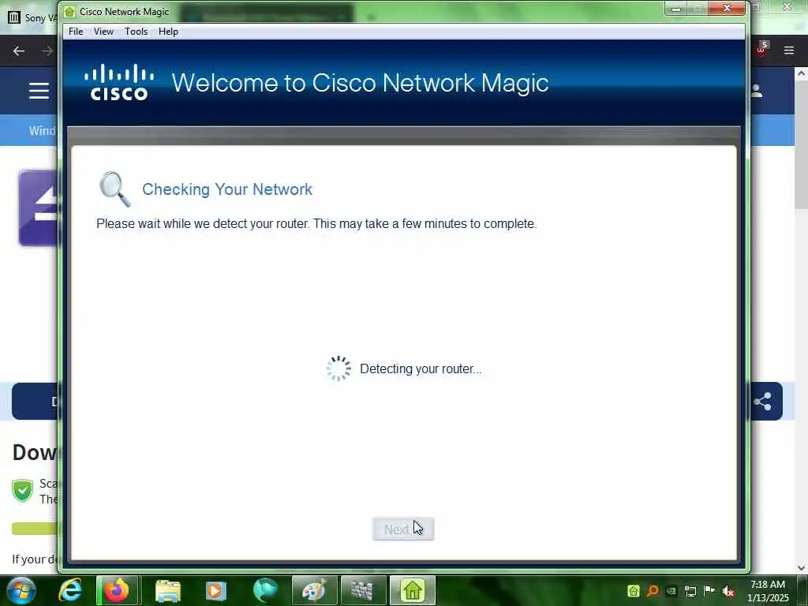This screenshot has width=808, height=606.
Task: Switch to Firefox in the taskbar
Action: [117, 590]
